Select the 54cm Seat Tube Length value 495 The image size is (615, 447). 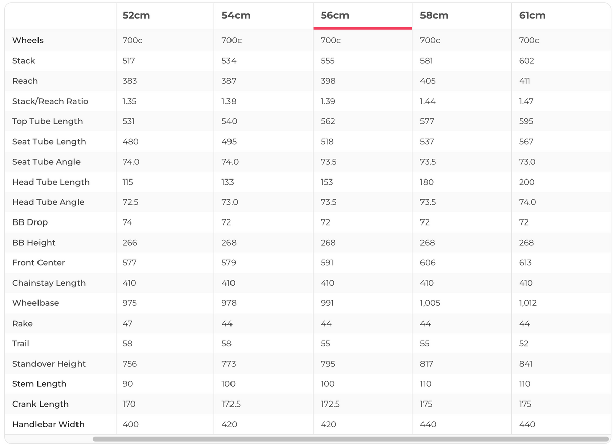tap(229, 142)
